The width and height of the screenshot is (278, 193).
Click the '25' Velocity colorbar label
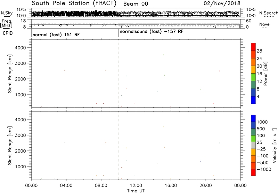click(x=259, y=142)
